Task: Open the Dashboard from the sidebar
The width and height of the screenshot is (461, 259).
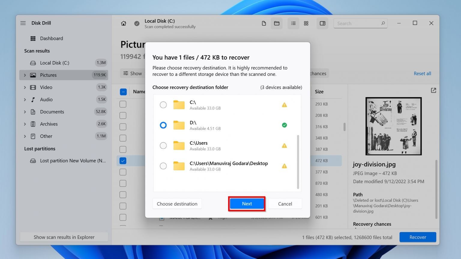Action: (x=51, y=38)
